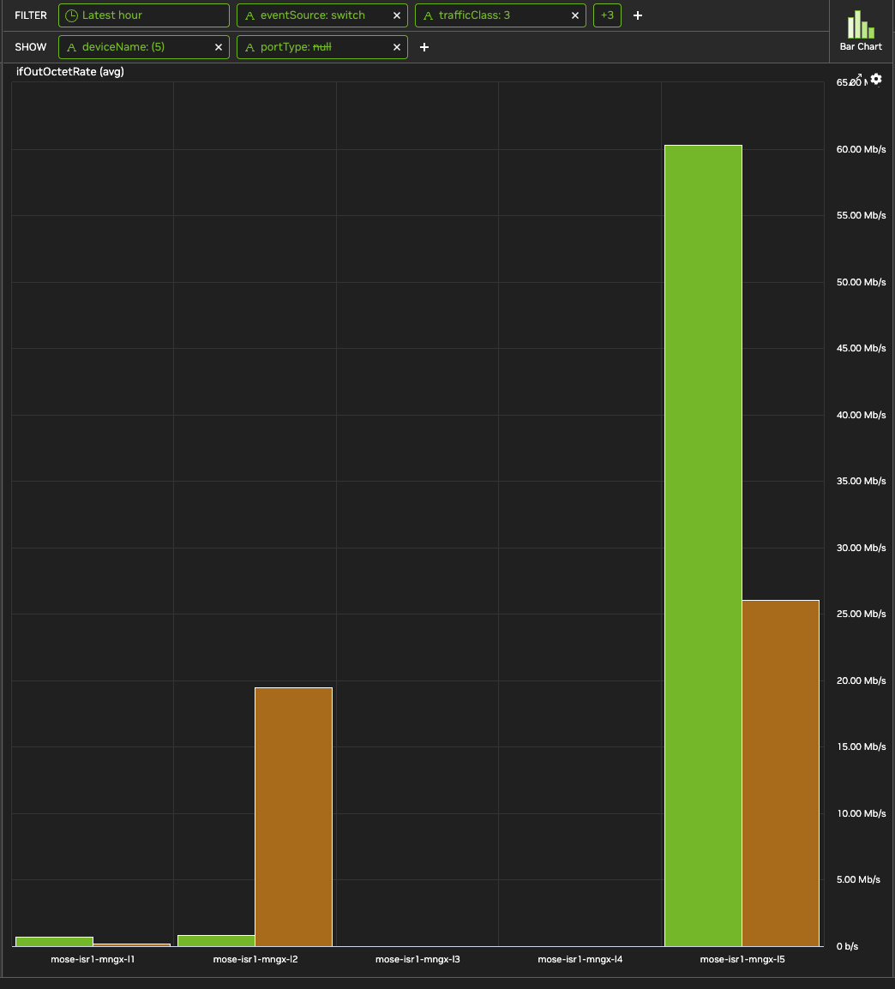Show the +3 additional filters
This screenshot has height=989, width=895.
tap(608, 15)
